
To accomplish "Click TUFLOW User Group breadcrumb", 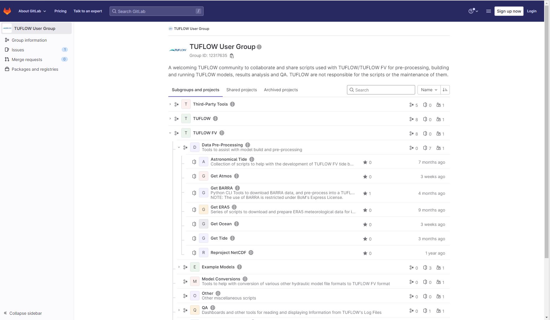I will click(192, 29).
